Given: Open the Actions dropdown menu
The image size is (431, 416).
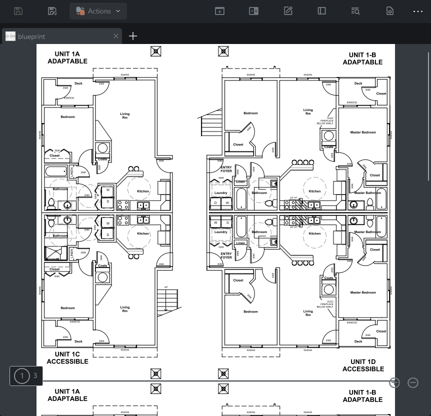Looking at the screenshot, I should [x=98, y=11].
